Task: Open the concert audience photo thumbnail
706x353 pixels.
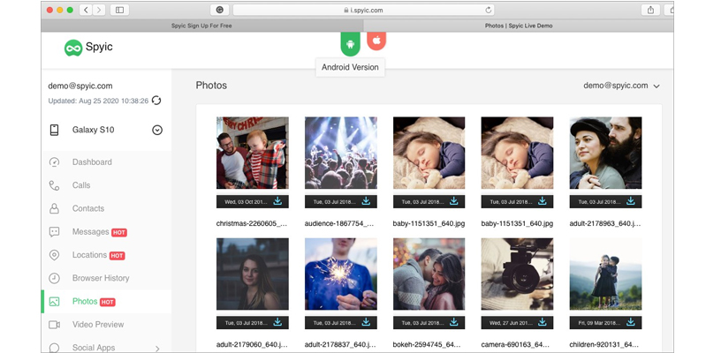Action: pos(341,153)
